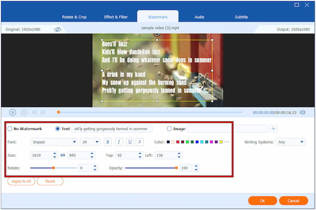Screen dimensions: 316x210
Task: Increase the Rotate value
Action: [x=95, y=166]
